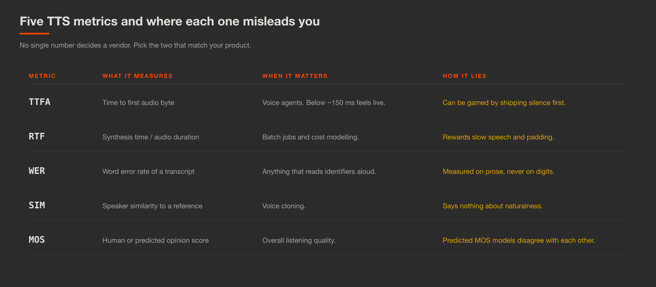Viewport: 656px width, 287px height.
Task: Select the MOS metric label
Action: coord(37,240)
